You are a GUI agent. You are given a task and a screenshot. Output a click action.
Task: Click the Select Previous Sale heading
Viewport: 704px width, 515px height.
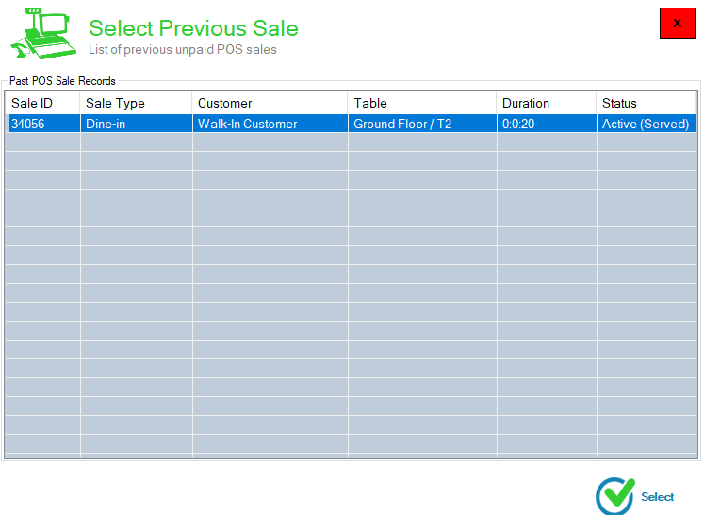(193, 28)
